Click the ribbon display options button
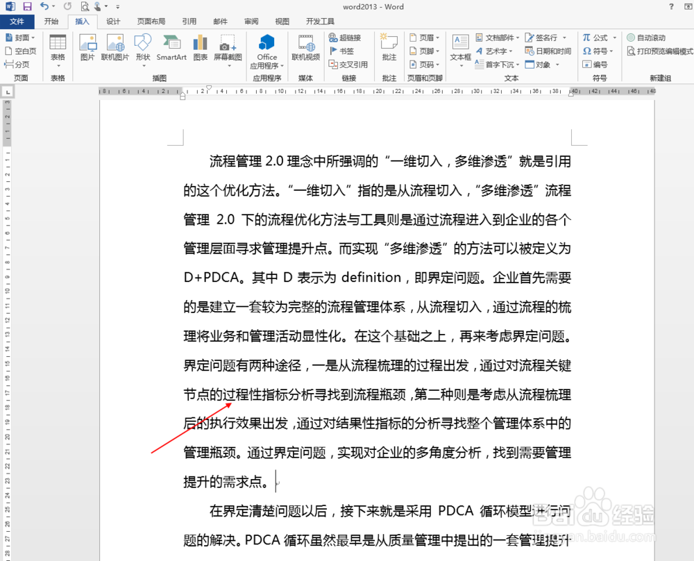 (x=688, y=7)
